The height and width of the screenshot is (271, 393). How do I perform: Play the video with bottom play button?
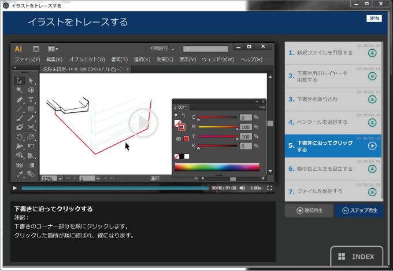click(x=15, y=188)
